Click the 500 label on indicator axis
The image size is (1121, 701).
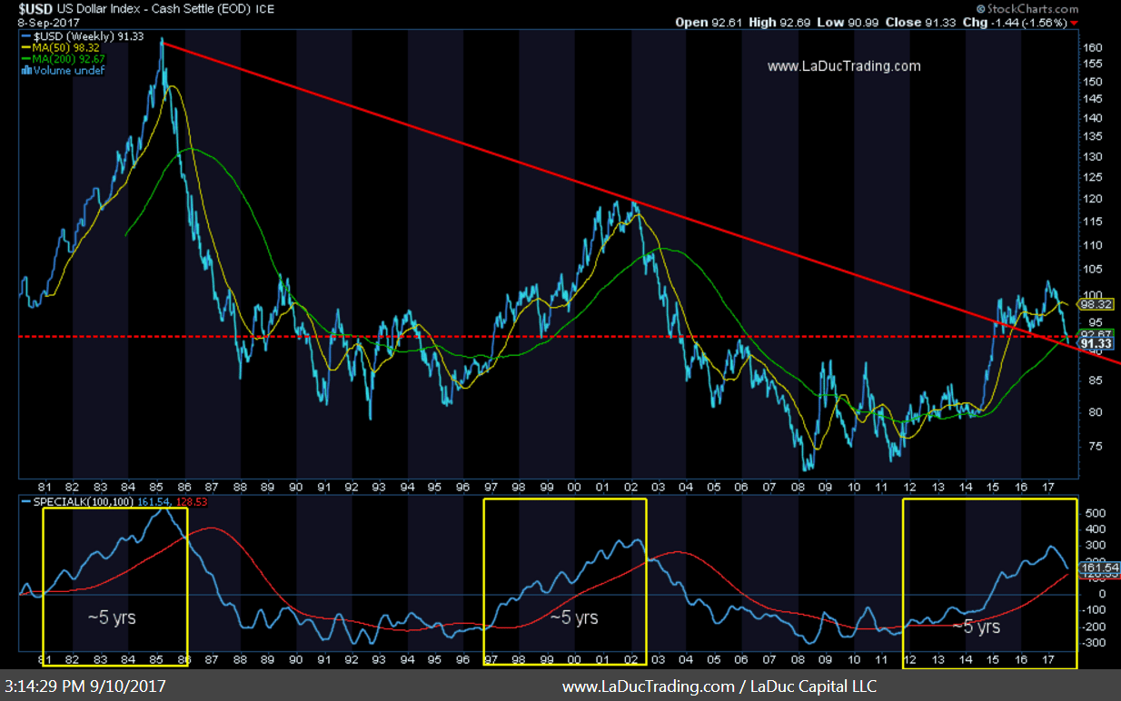(x=1096, y=513)
